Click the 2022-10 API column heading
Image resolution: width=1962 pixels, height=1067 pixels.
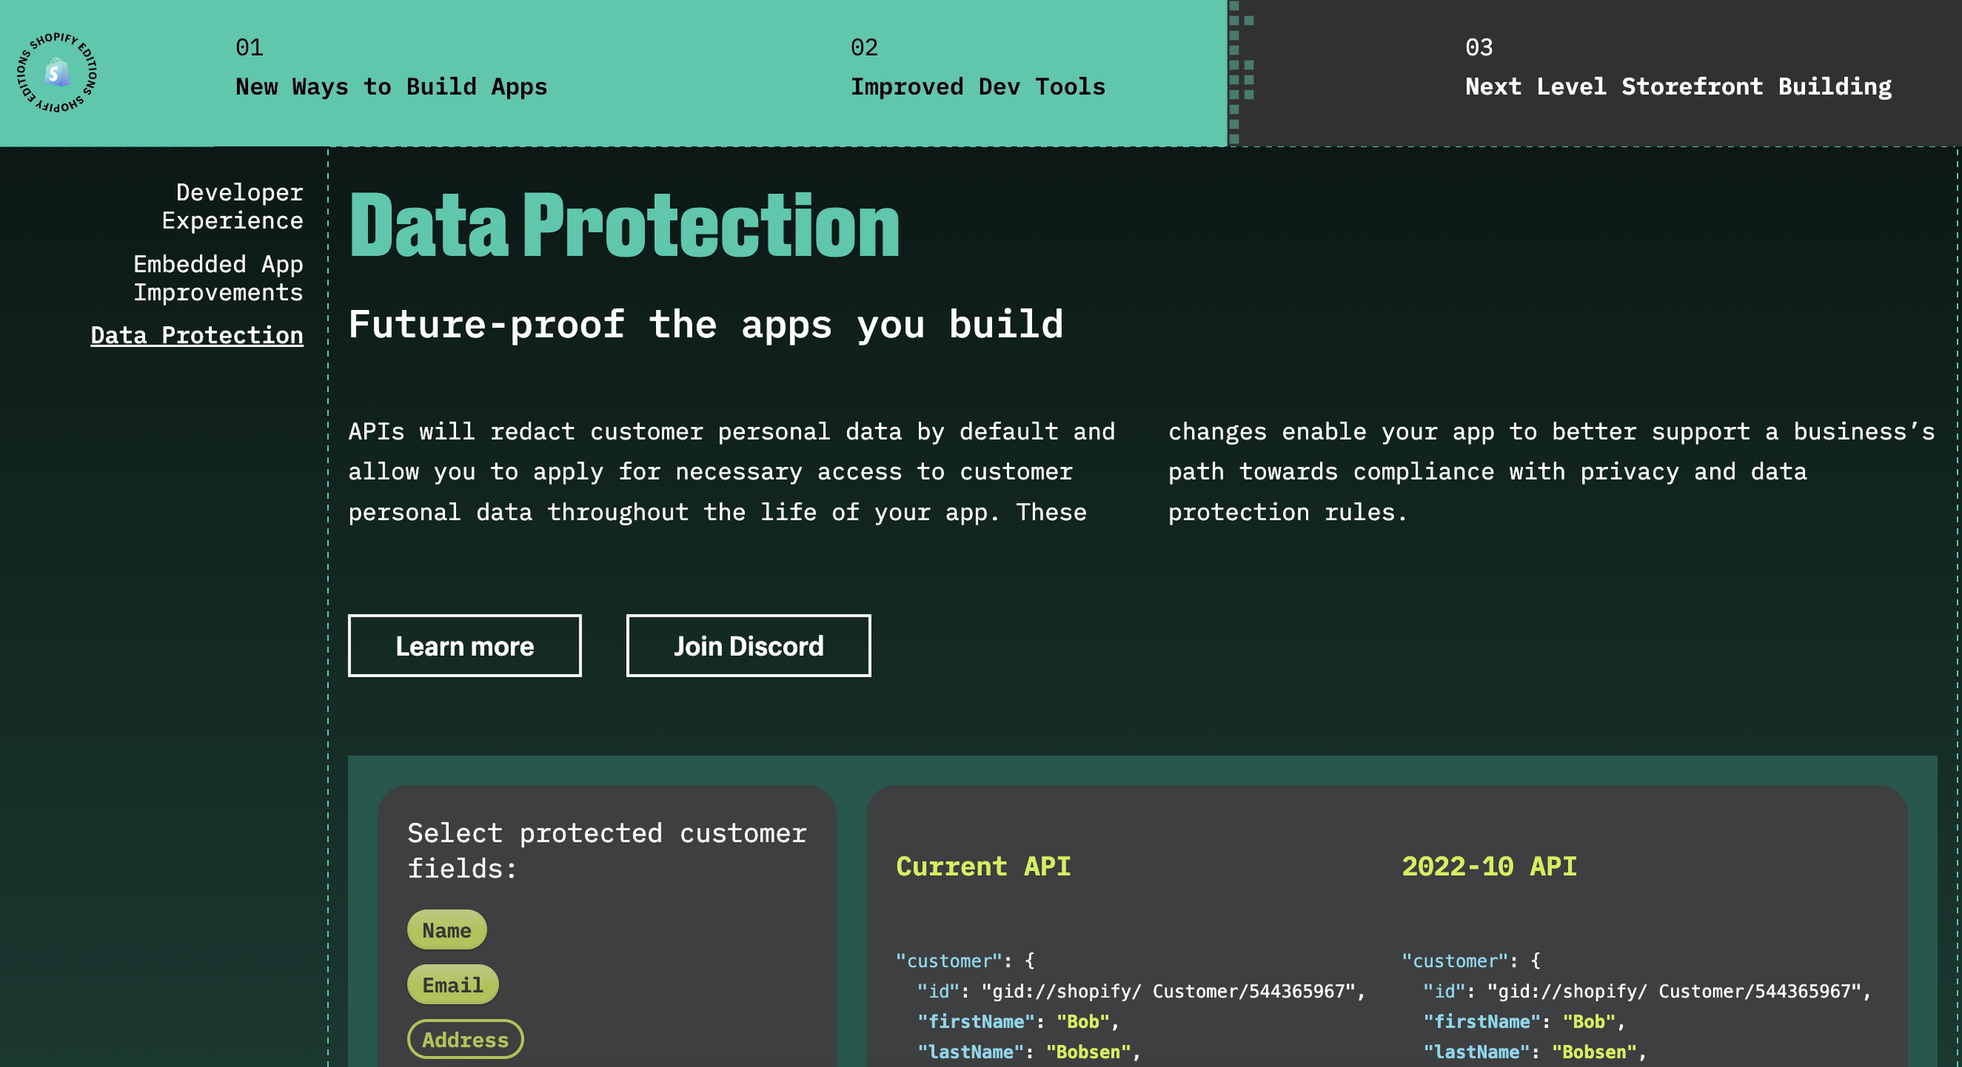pyautogui.click(x=1488, y=866)
